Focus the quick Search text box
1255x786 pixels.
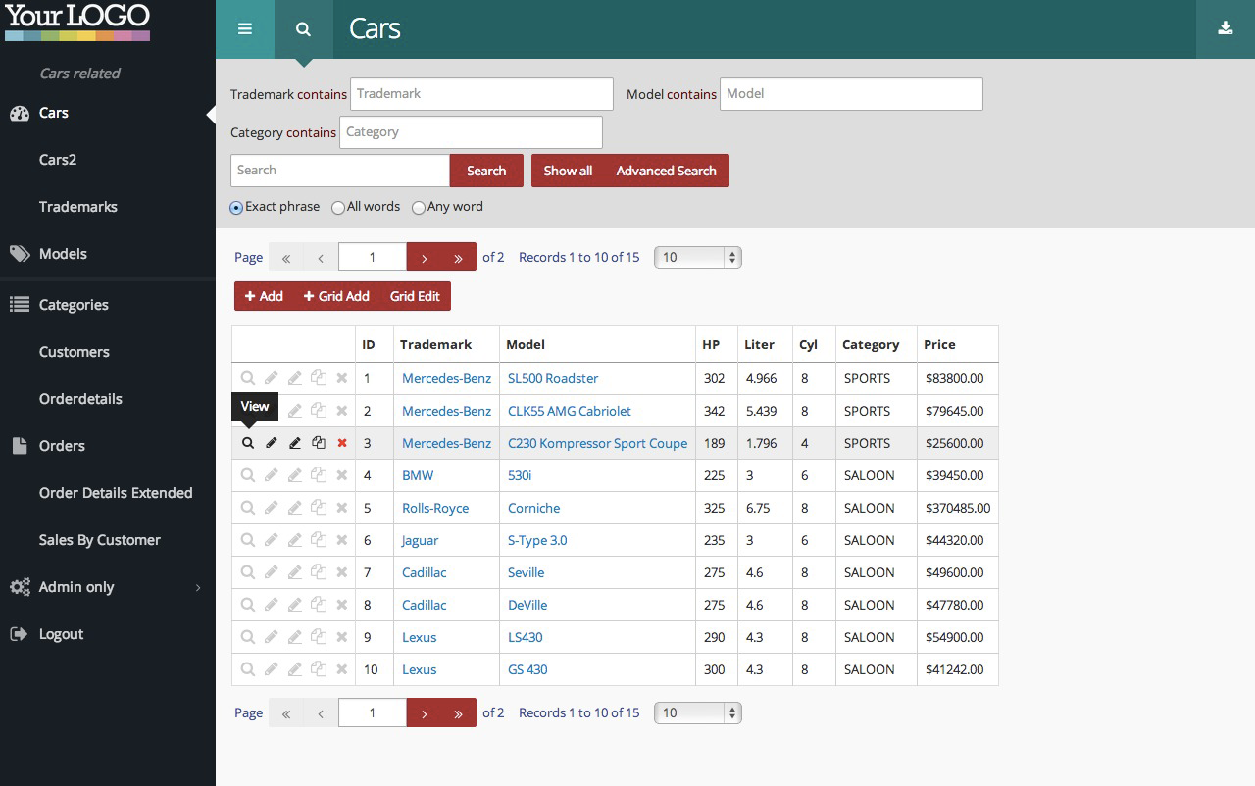click(340, 171)
